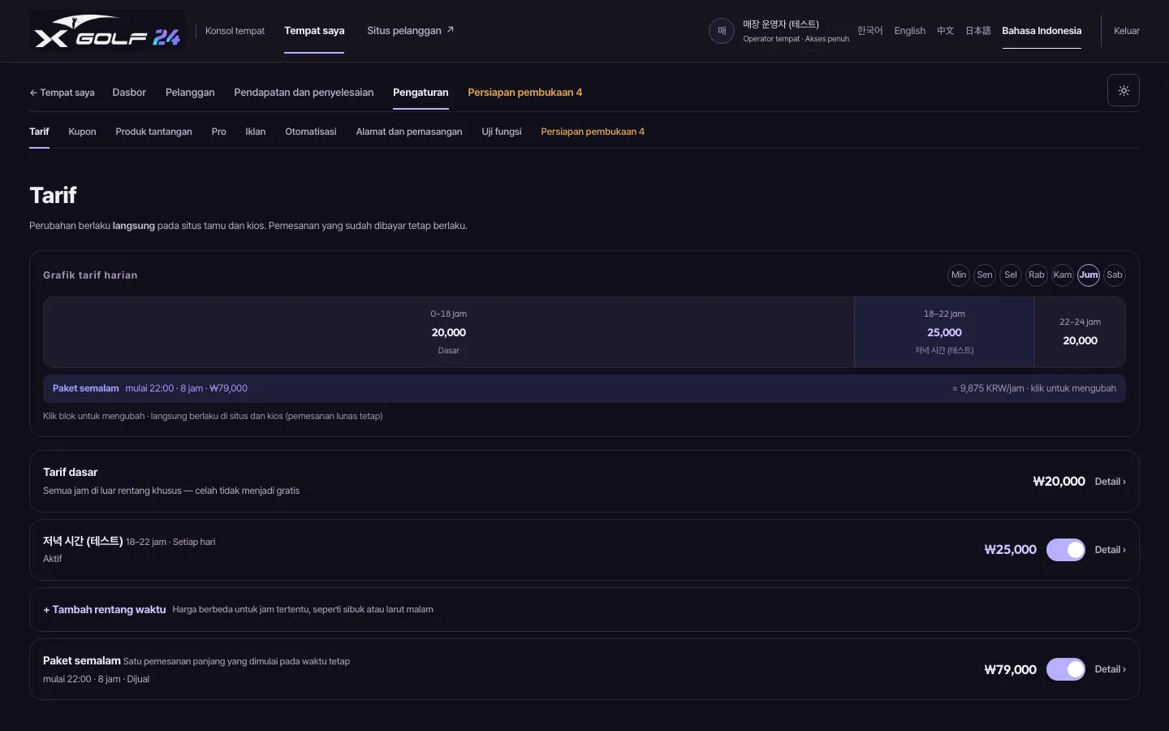1169x731 pixels.
Task: Click the 22–24 jam tariff block
Action: coord(1080,332)
